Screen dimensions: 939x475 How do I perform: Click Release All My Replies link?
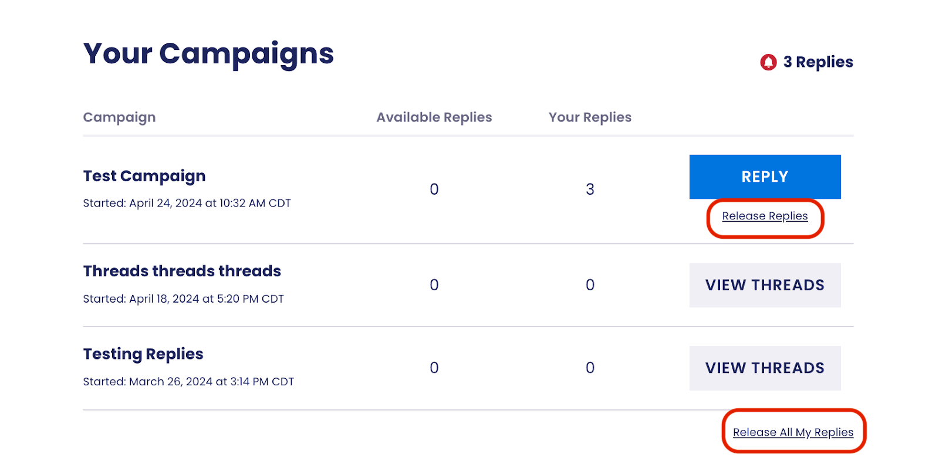793,433
